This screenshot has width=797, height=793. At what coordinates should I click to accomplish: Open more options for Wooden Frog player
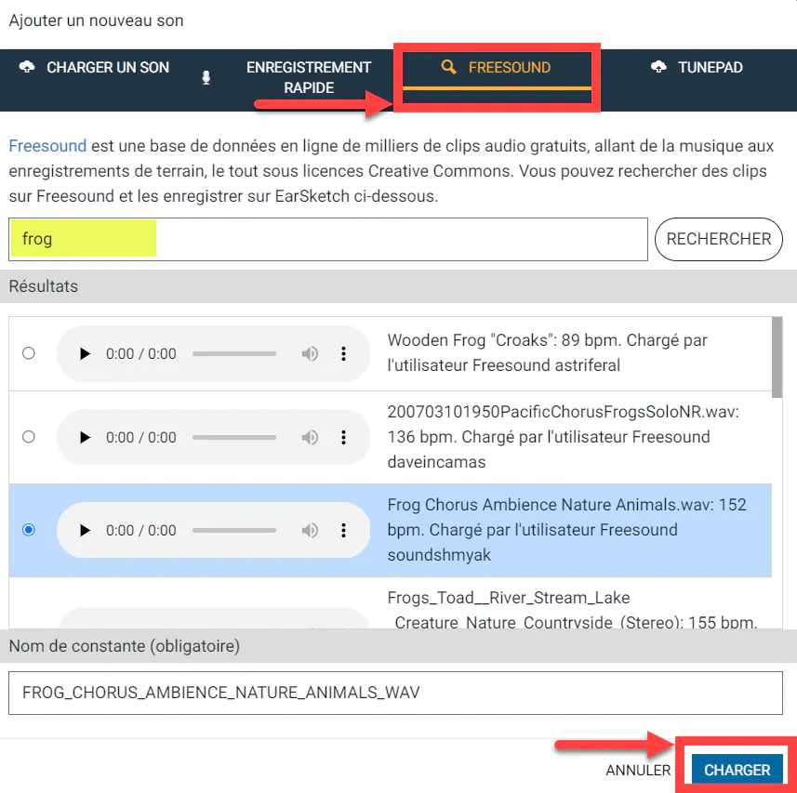point(343,353)
